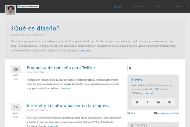Open author's Facebook profile icon
Screen dimensions: 190x127
148,102
